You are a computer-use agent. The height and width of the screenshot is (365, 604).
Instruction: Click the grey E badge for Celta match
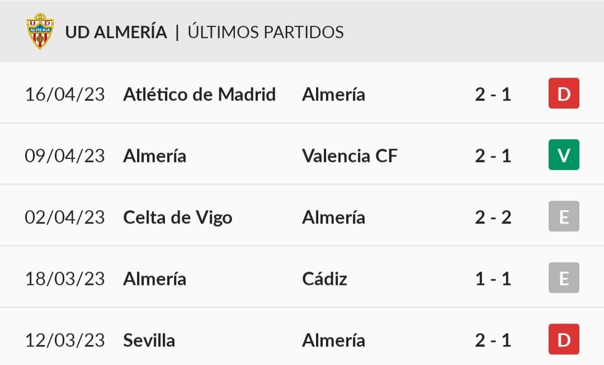[564, 216]
